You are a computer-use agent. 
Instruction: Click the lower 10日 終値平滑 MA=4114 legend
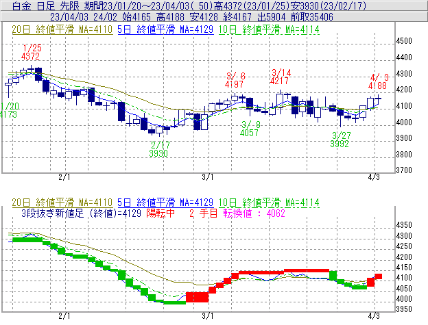[x=269, y=203]
